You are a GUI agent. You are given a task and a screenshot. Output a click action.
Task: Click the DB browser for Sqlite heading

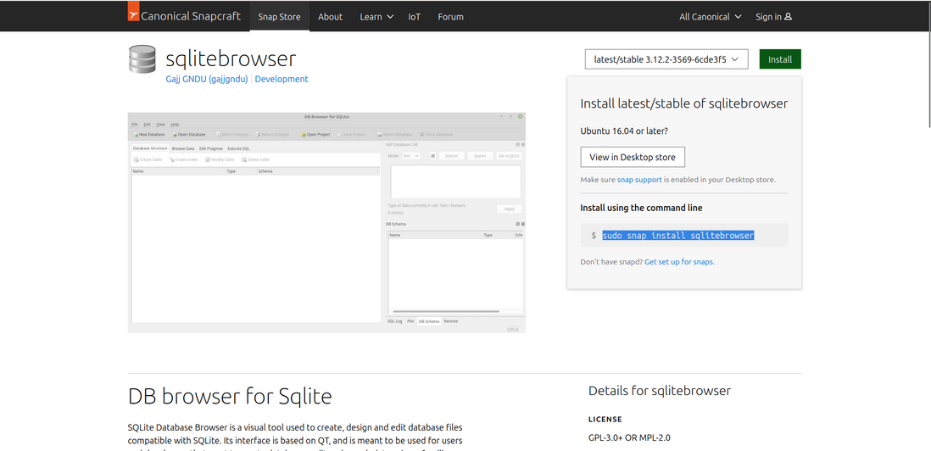(x=230, y=396)
